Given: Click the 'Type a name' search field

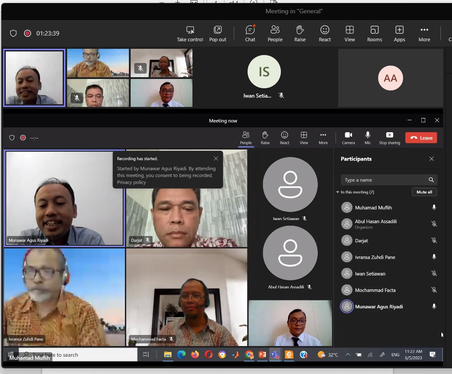Looking at the screenshot, I should [x=384, y=180].
